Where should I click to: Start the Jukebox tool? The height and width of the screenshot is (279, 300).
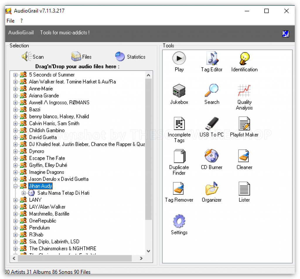pos(179,94)
